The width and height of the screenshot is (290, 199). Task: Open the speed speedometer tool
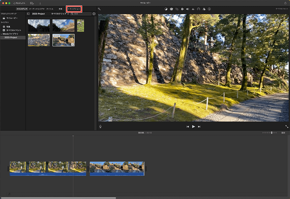[198, 9]
